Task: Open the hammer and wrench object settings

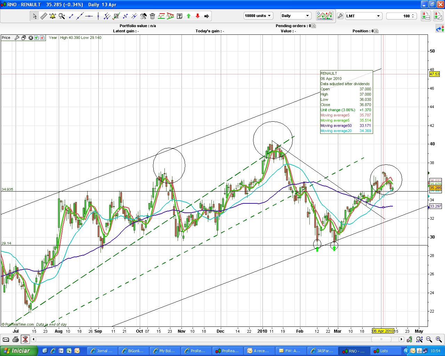Action: coord(143,16)
